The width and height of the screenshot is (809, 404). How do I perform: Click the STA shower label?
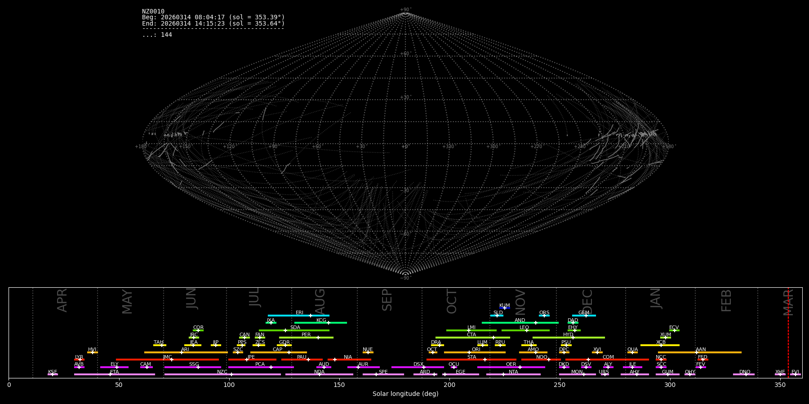(x=471, y=357)
